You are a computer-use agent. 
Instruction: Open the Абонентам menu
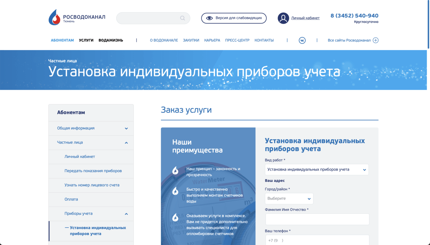[62, 40]
